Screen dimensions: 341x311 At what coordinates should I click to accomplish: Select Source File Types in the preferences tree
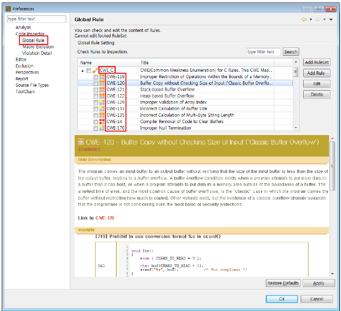point(32,85)
